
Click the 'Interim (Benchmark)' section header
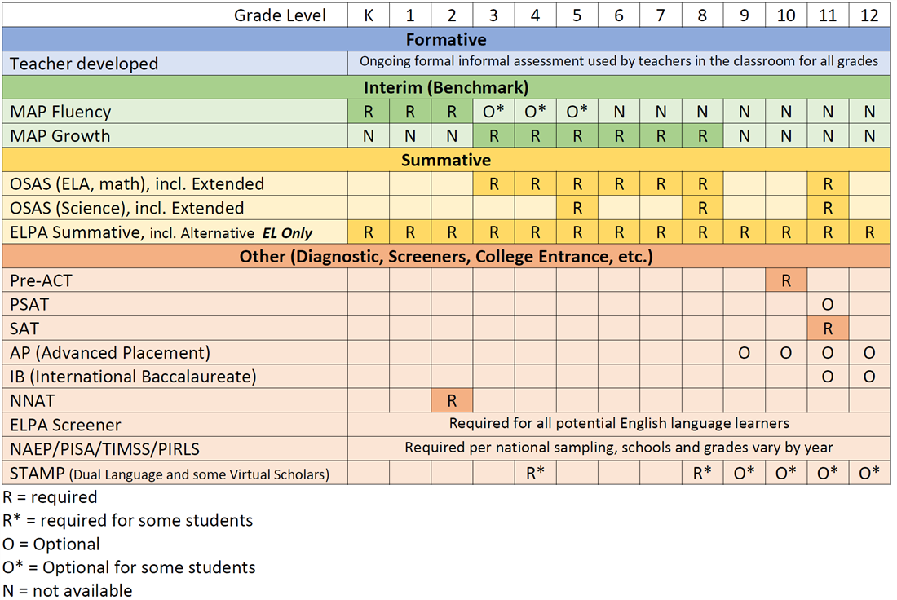(446, 87)
